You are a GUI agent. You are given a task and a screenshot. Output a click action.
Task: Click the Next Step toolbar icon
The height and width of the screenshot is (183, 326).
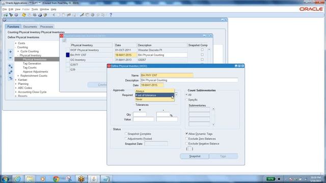(30, 15)
